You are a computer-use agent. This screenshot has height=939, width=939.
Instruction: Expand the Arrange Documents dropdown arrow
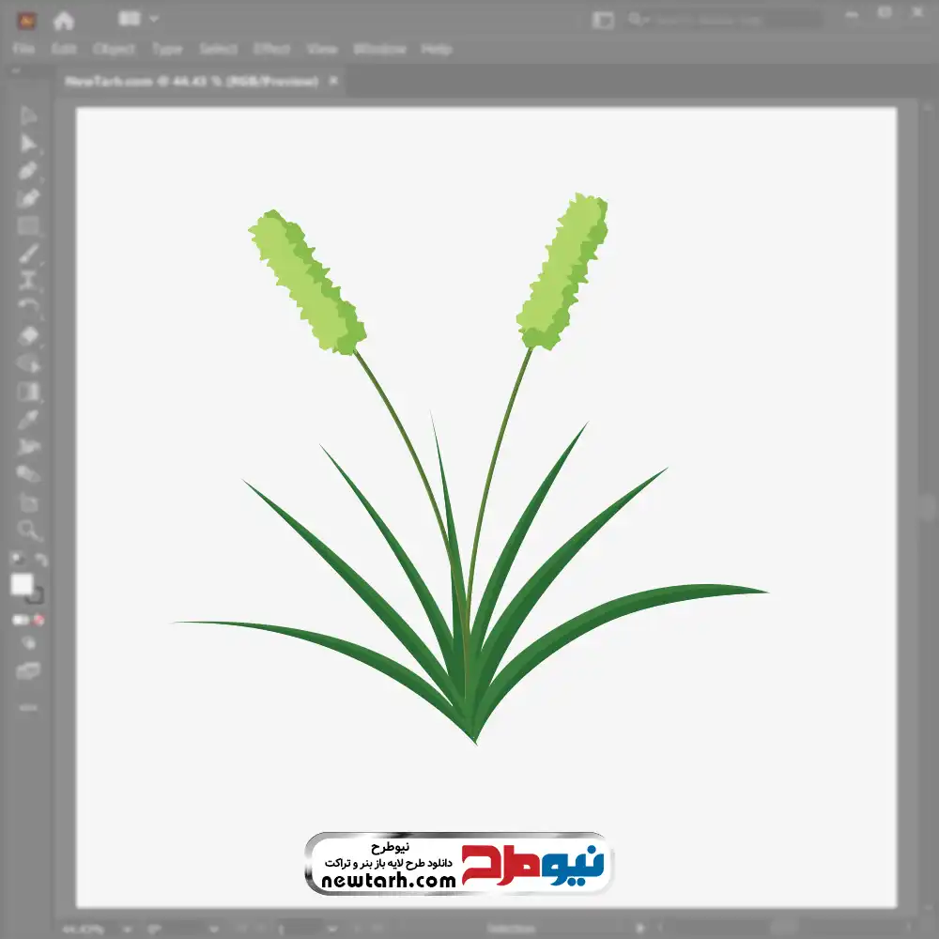click(x=154, y=19)
